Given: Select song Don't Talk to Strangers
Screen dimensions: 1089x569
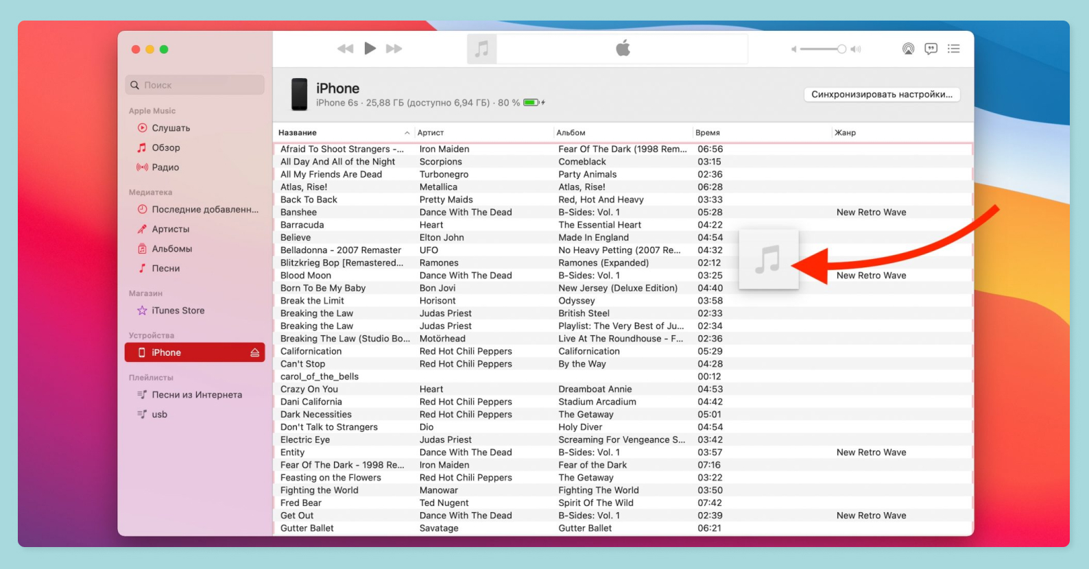Looking at the screenshot, I should (x=329, y=427).
